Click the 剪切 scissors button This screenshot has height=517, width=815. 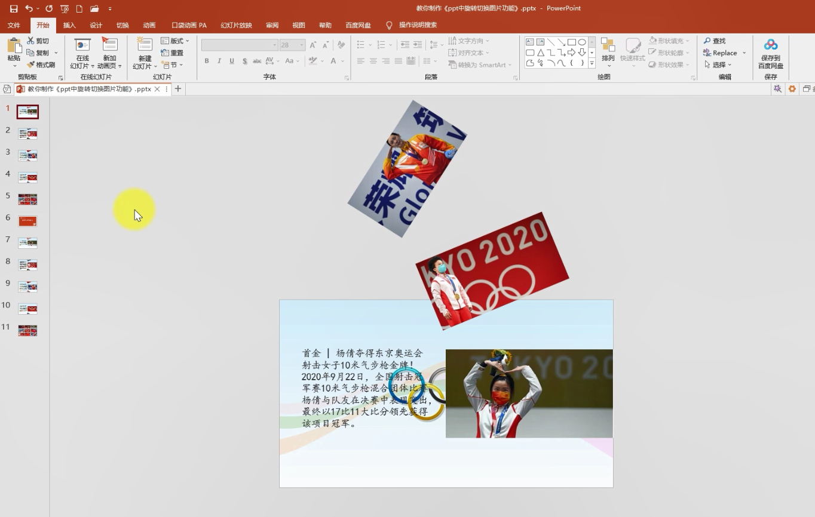pyautogui.click(x=38, y=41)
